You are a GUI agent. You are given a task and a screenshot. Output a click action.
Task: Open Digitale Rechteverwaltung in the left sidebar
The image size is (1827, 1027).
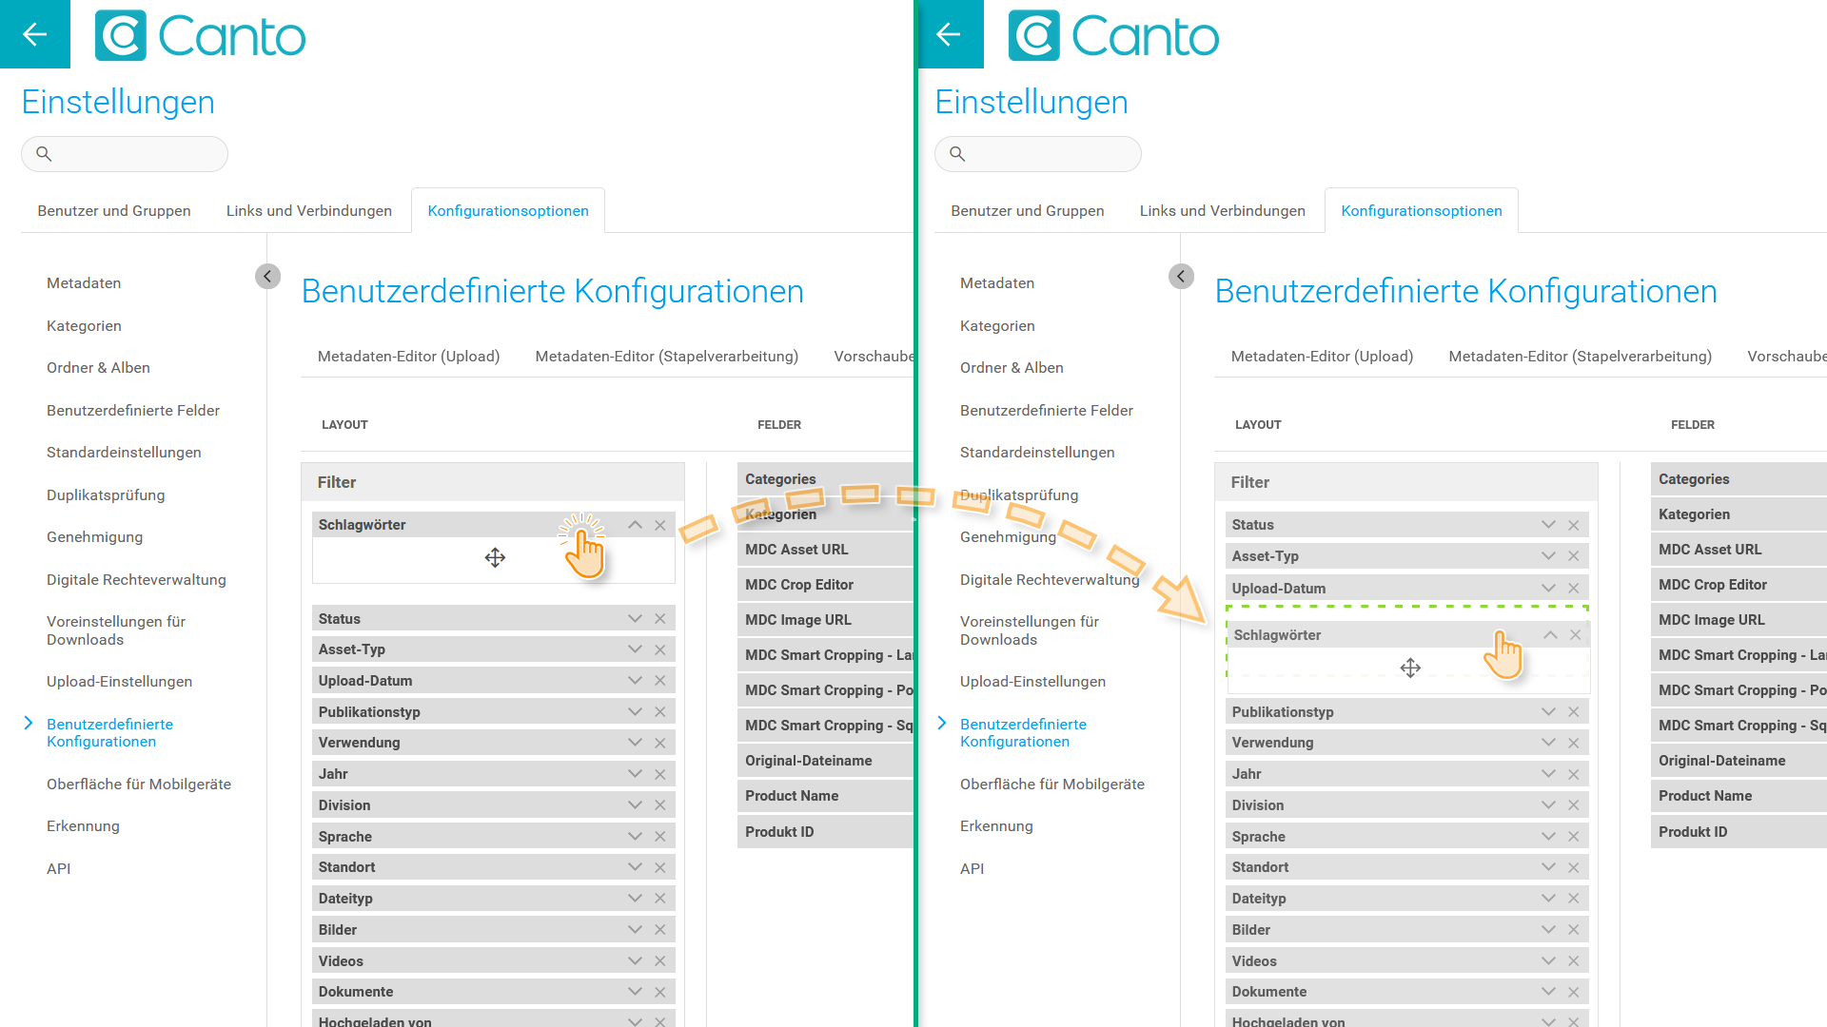(x=136, y=580)
